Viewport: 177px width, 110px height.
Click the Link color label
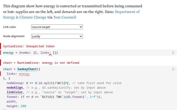click(10, 27)
